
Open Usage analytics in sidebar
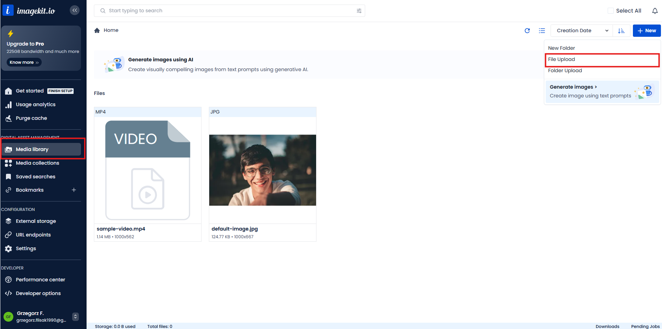[35, 104]
